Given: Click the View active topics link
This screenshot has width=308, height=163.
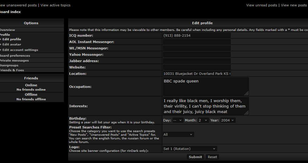Looking at the screenshot, I should click(x=55, y=5).
